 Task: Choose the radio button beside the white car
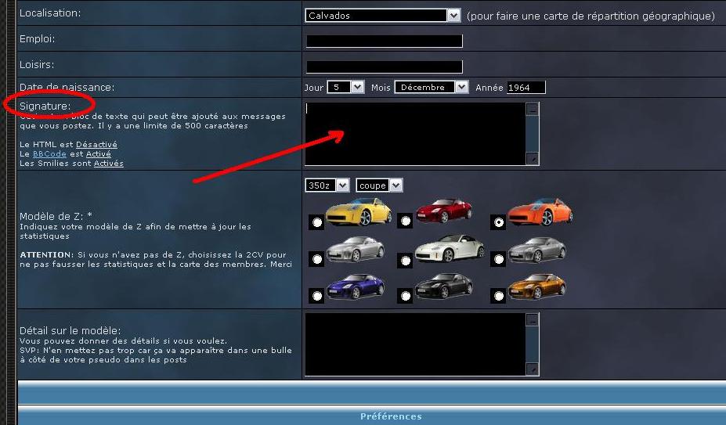tap(405, 261)
